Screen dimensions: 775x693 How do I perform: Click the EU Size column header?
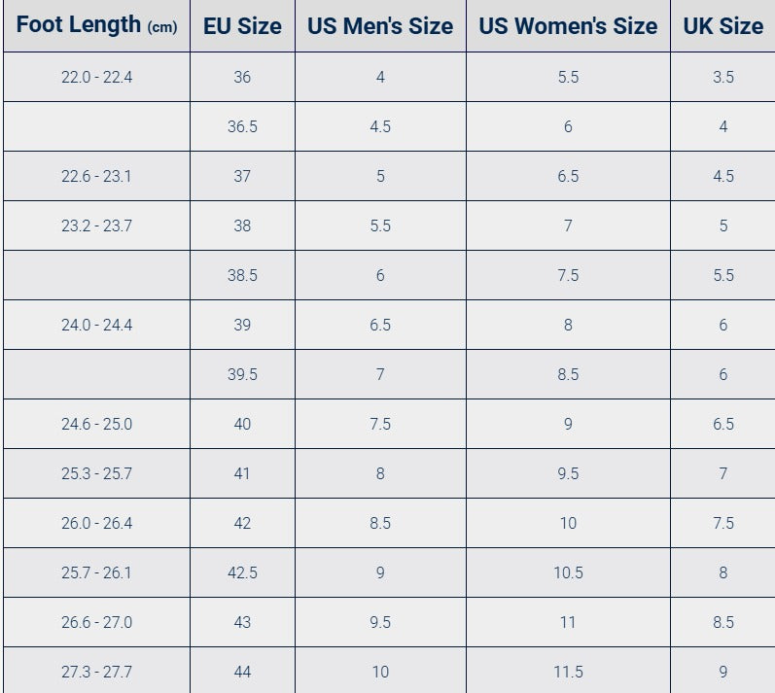click(243, 25)
